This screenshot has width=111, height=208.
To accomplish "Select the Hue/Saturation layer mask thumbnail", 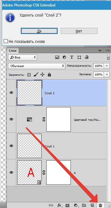I will coord(59,119).
